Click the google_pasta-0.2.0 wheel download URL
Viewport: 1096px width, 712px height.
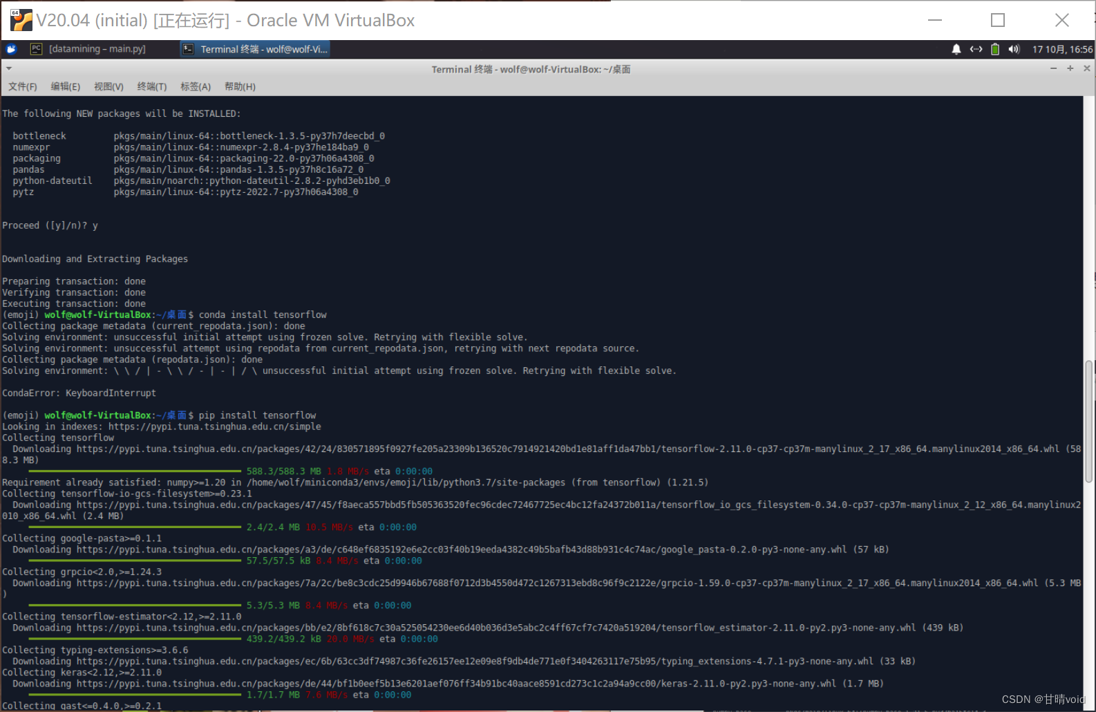click(462, 550)
